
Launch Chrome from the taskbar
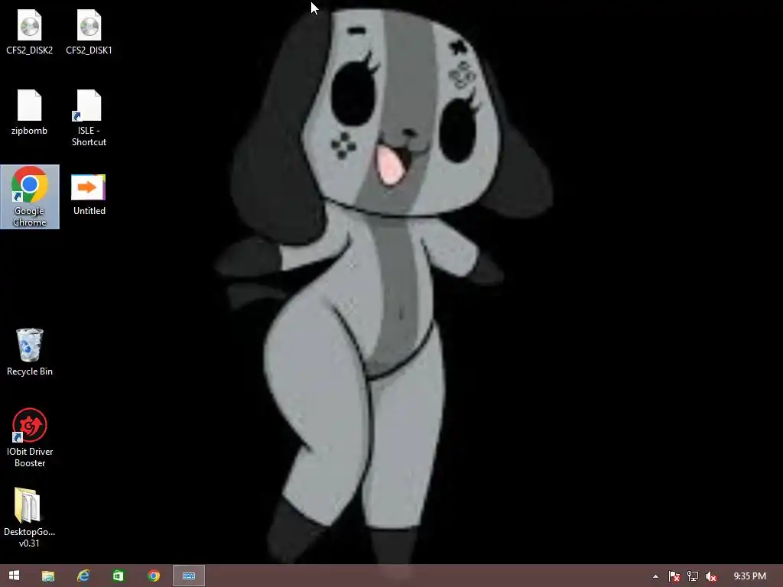click(x=154, y=576)
